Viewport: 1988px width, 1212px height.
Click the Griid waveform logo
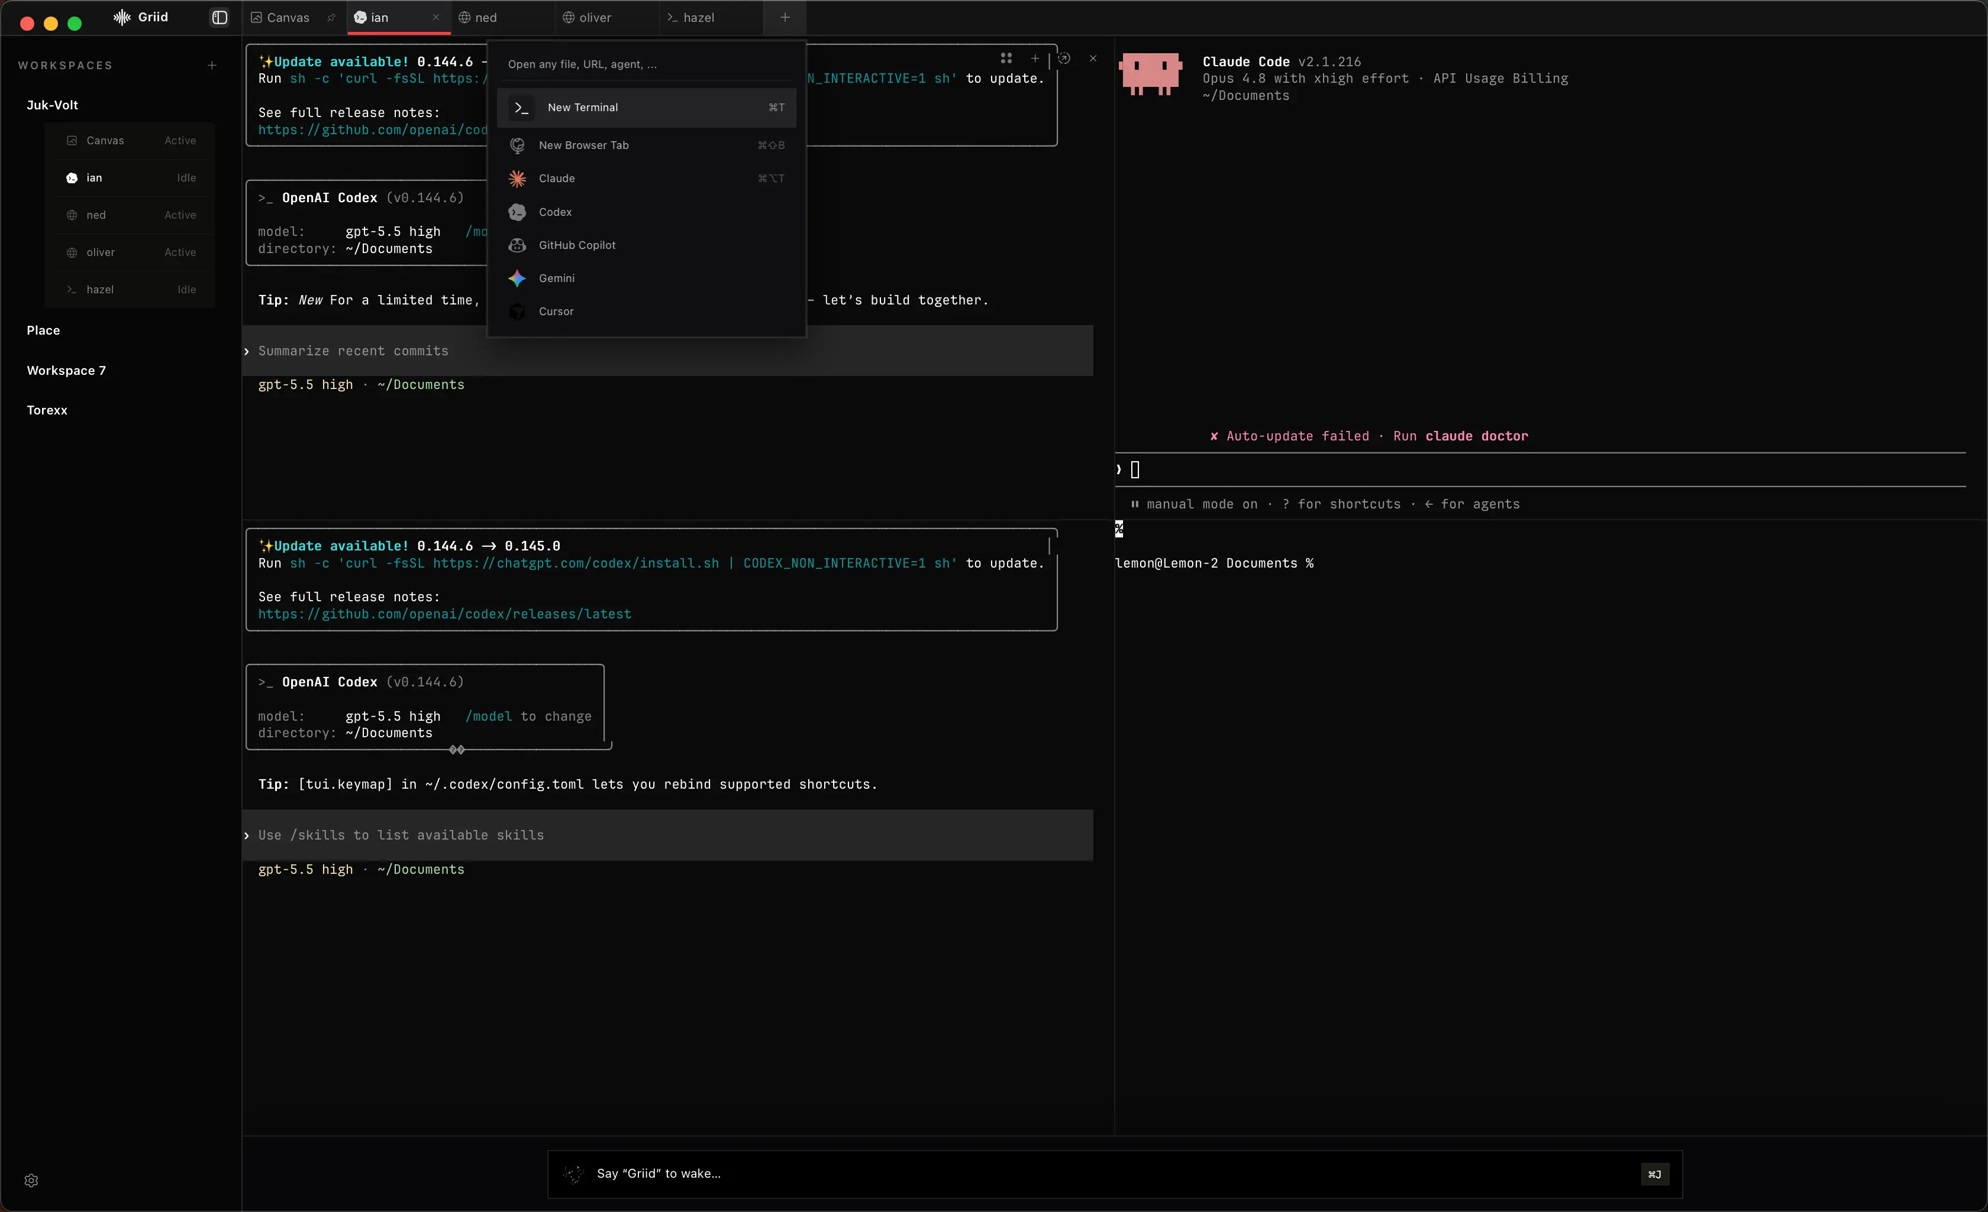tap(122, 18)
